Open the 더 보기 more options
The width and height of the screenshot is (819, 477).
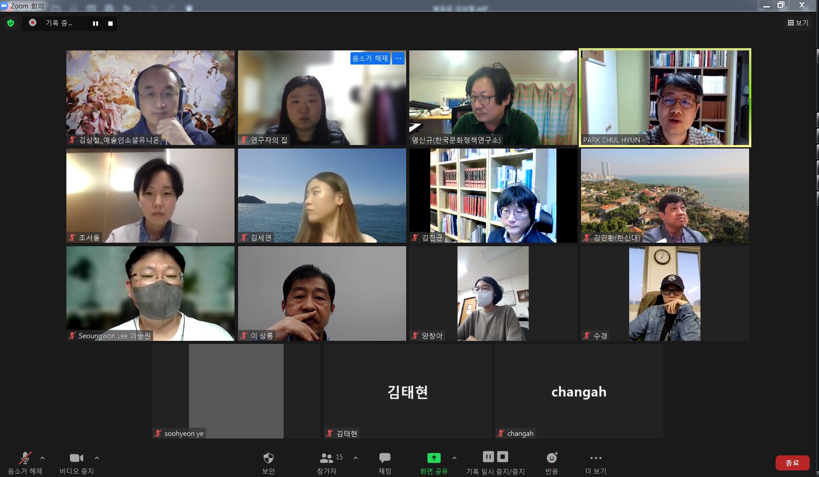click(596, 462)
